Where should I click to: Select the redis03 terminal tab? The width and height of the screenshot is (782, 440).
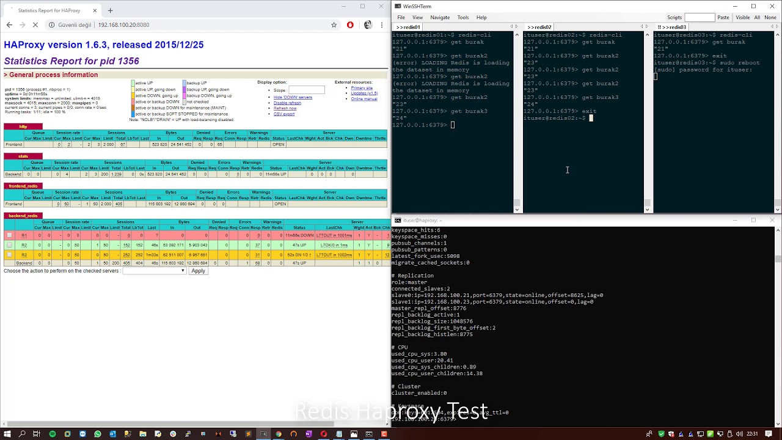tap(672, 27)
